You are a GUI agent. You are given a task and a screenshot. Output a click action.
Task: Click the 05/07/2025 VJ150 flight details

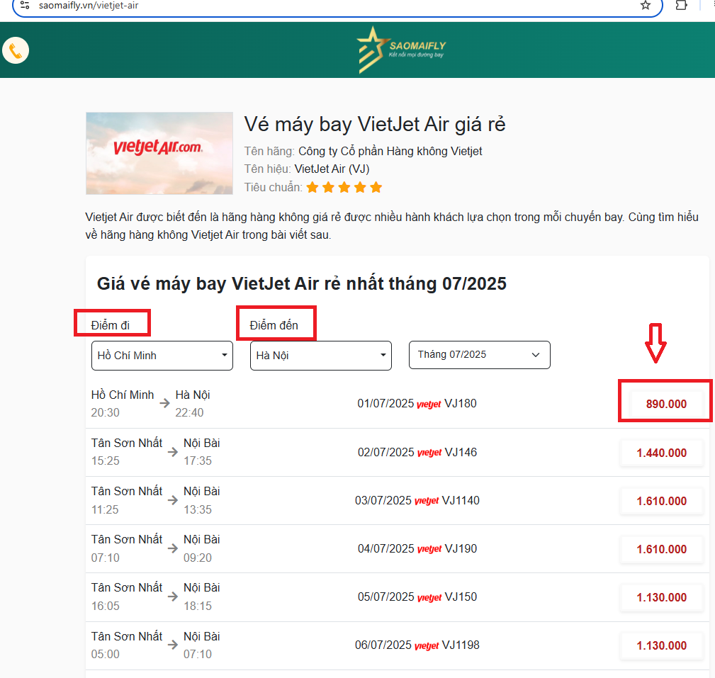click(417, 597)
